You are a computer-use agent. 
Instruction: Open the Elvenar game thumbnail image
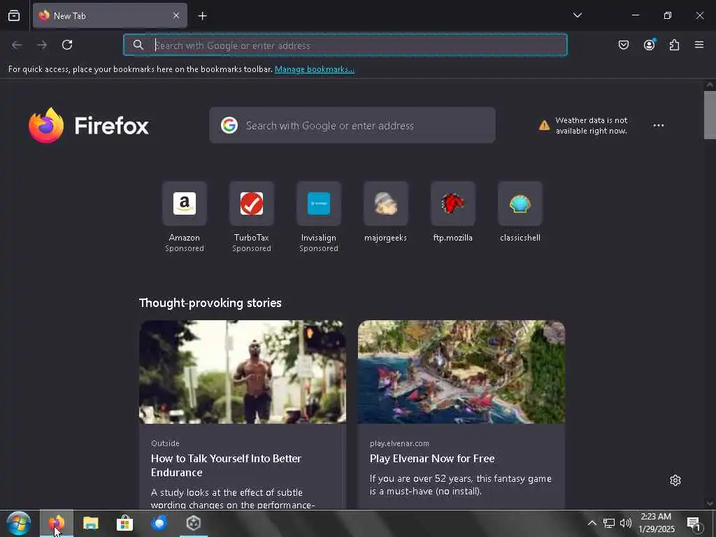tap(461, 372)
